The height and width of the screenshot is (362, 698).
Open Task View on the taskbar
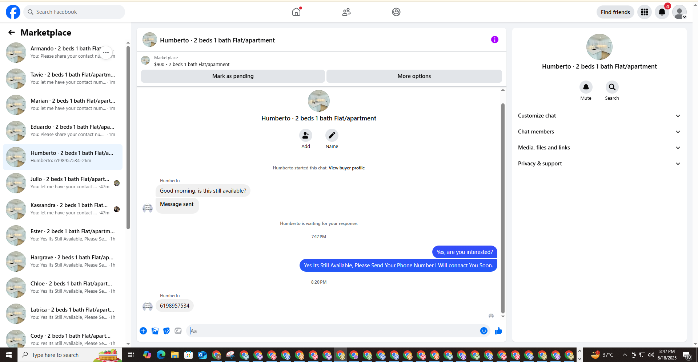131,355
